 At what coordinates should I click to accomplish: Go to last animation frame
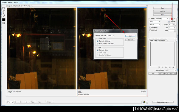pyautogui.click(x=175, y=73)
